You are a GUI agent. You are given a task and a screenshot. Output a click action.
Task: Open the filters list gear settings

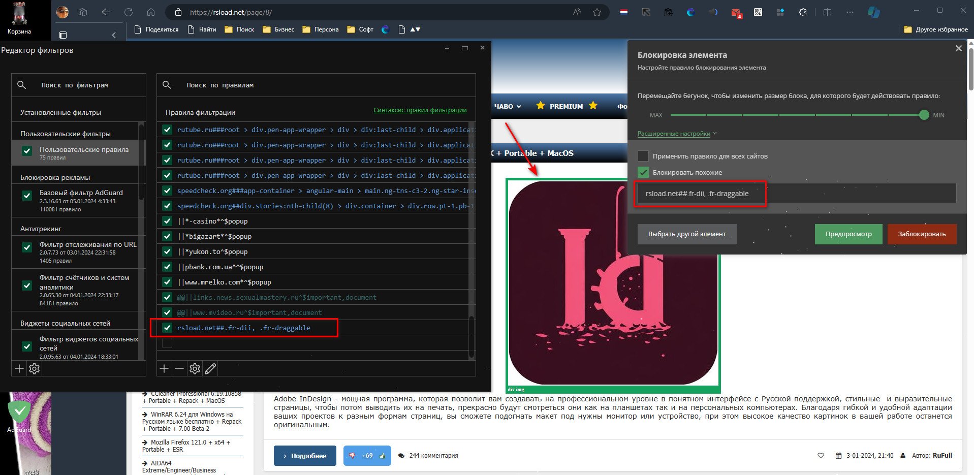pos(34,369)
